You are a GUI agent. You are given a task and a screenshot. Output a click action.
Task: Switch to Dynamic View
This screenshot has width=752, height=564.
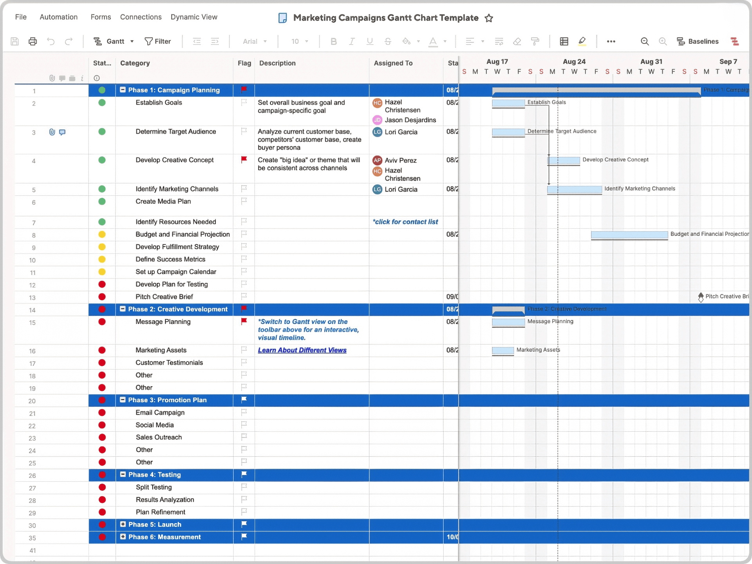194,17
